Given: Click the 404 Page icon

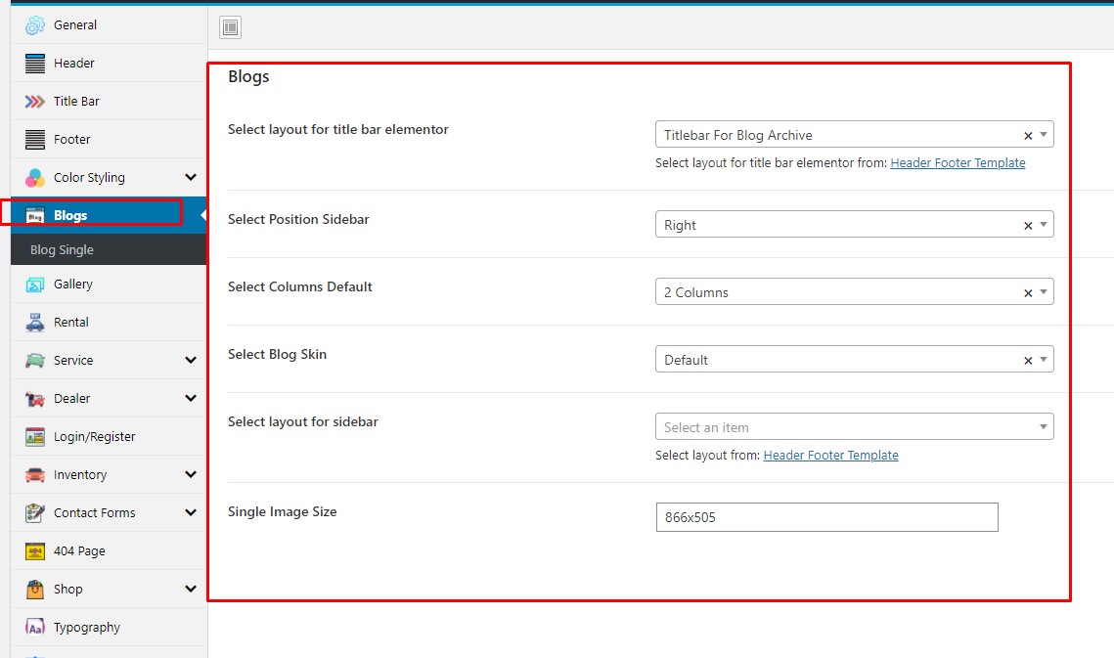Looking at the screenshot, I should pyautogui.click(x=35, y=551).
